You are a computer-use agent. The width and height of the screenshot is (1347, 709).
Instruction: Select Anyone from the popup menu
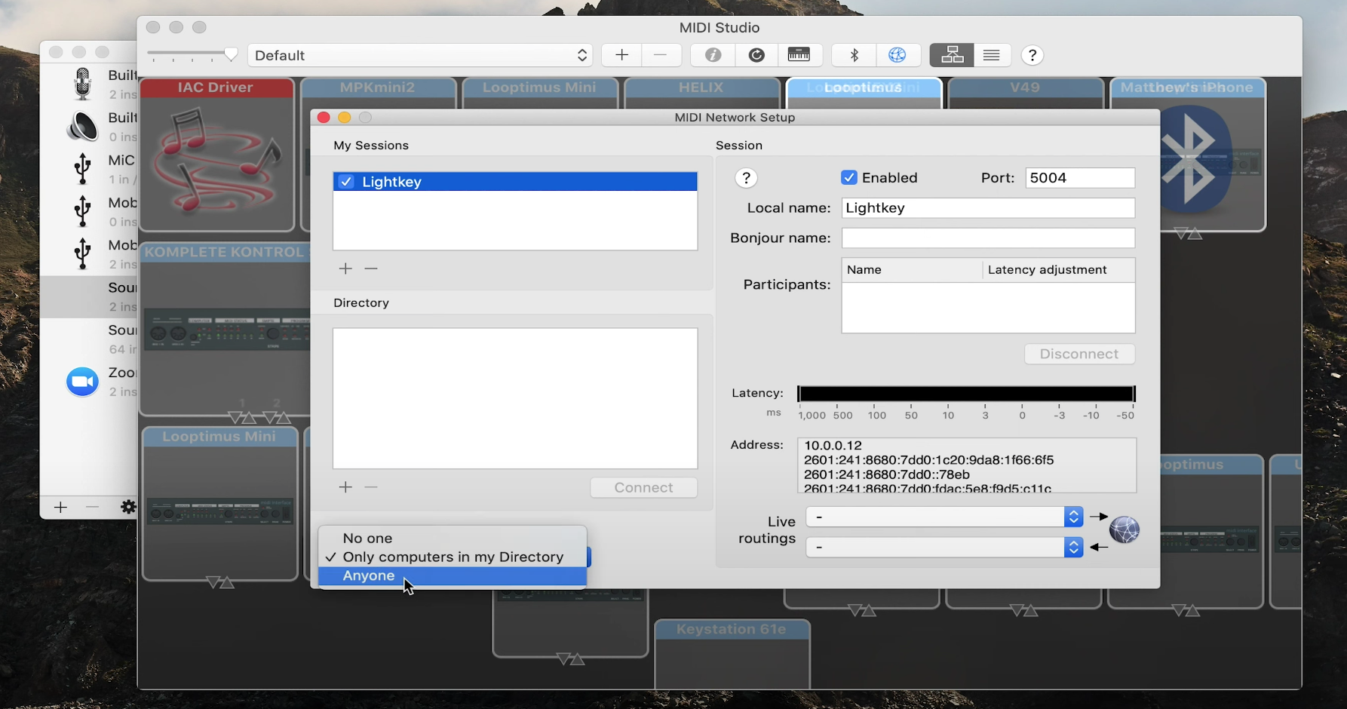[x=369, y=575]
